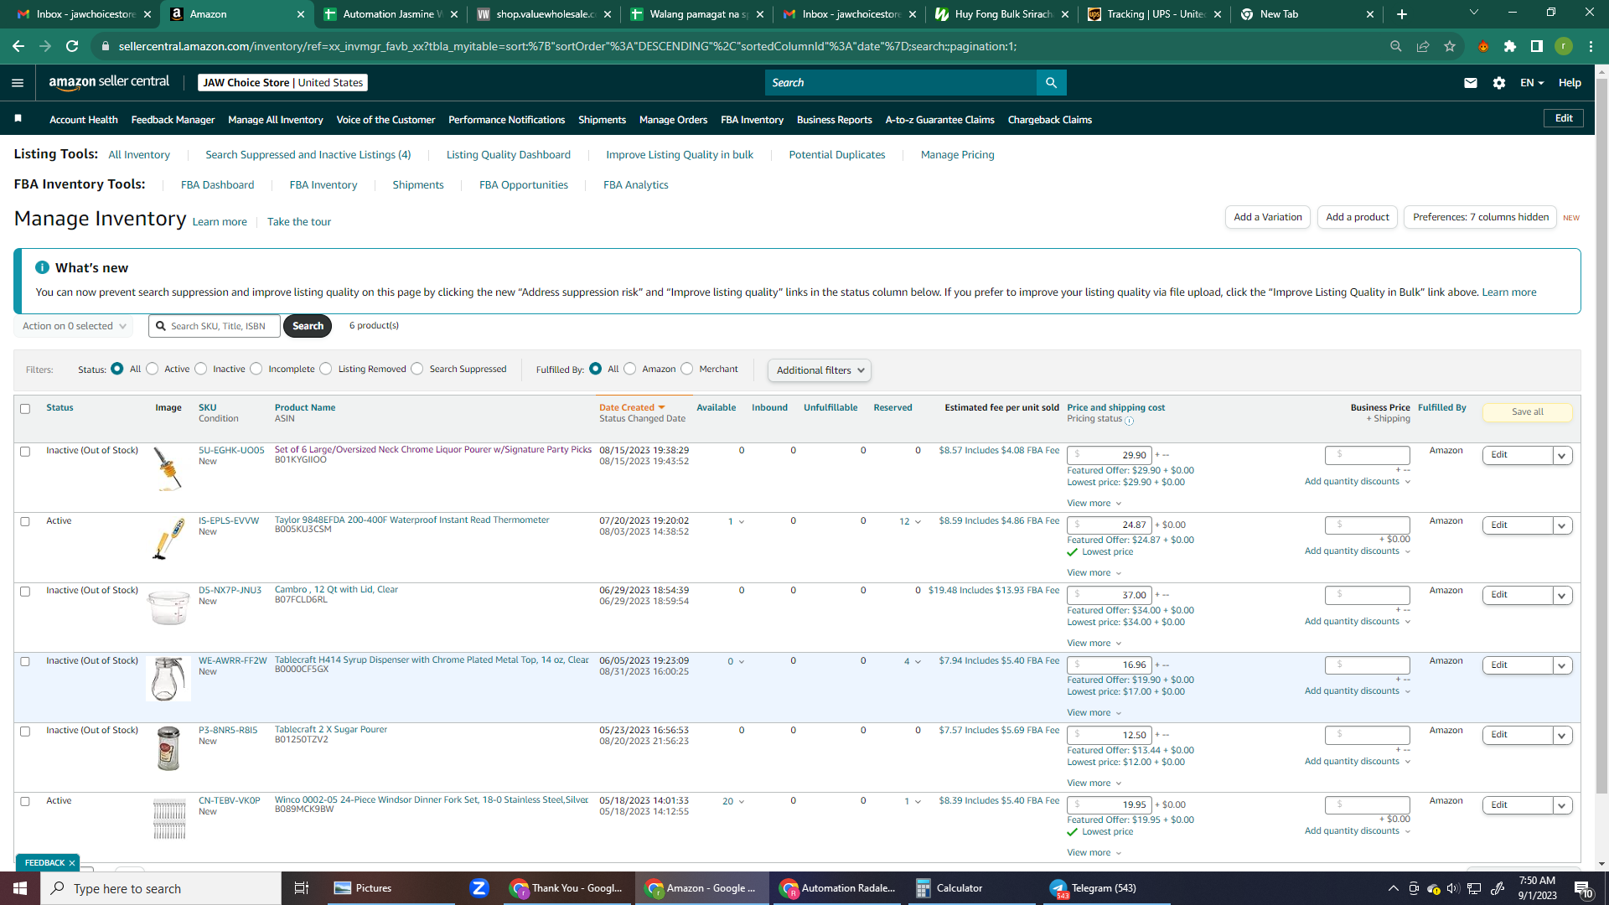This screenshot has width=1609, height=905.
Task: Open Preferences: 7 columns hidden
Action: click(1480, 217)
